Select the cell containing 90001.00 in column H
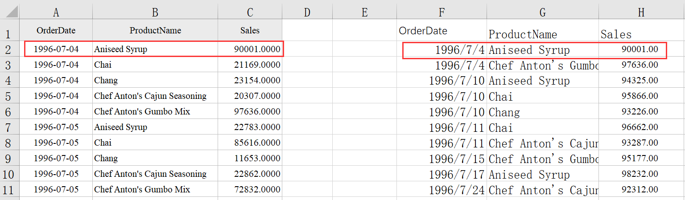Screen dimensions: 685x200 pyautogui.click(x=640, y=49)
